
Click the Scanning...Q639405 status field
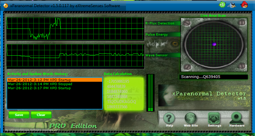(x=213, y=77)
